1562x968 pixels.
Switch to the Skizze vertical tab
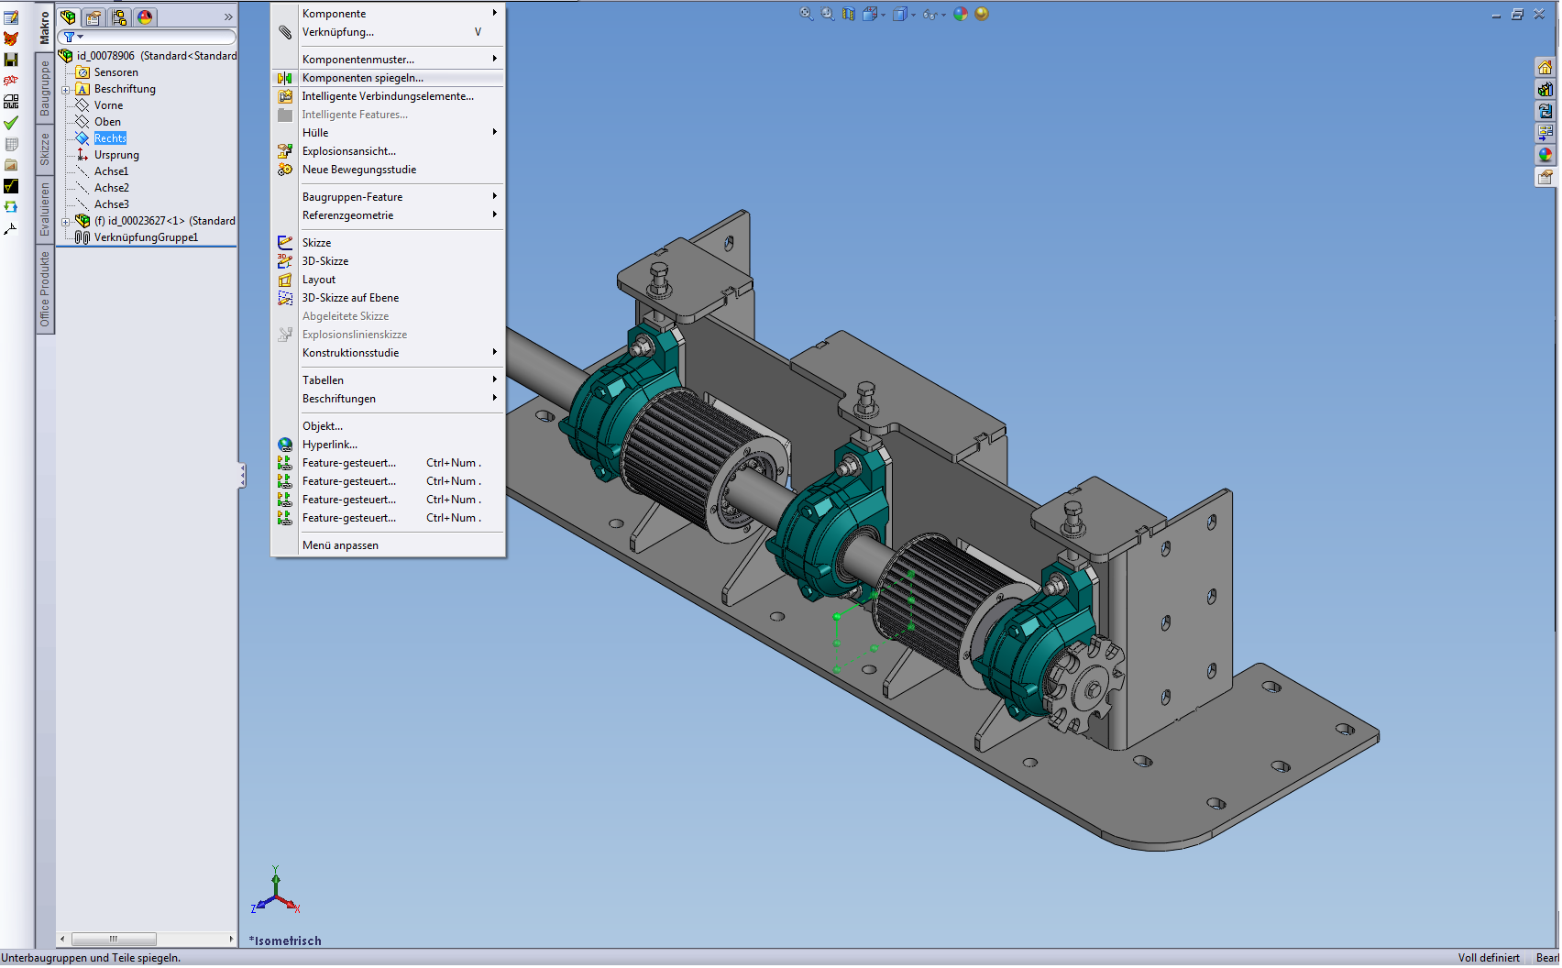(44, 149)
